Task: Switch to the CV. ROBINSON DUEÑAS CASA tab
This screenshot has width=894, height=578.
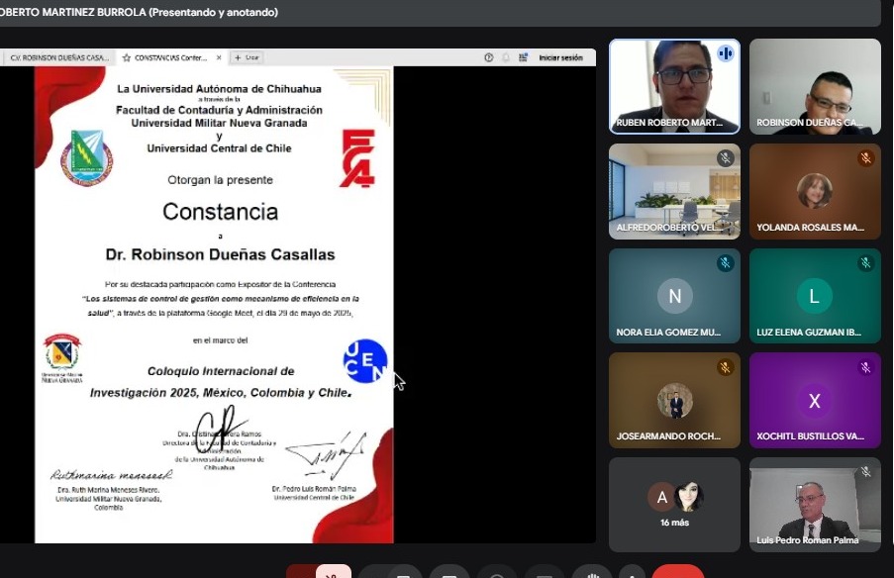Action: [x=59, y=57]
